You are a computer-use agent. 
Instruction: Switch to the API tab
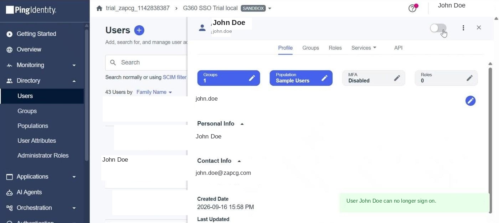[x=398, y=48]
